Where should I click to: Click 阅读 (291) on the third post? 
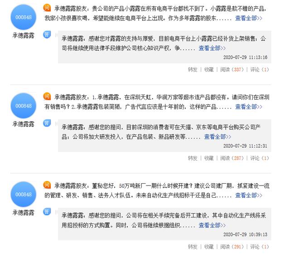coord(231,247)
